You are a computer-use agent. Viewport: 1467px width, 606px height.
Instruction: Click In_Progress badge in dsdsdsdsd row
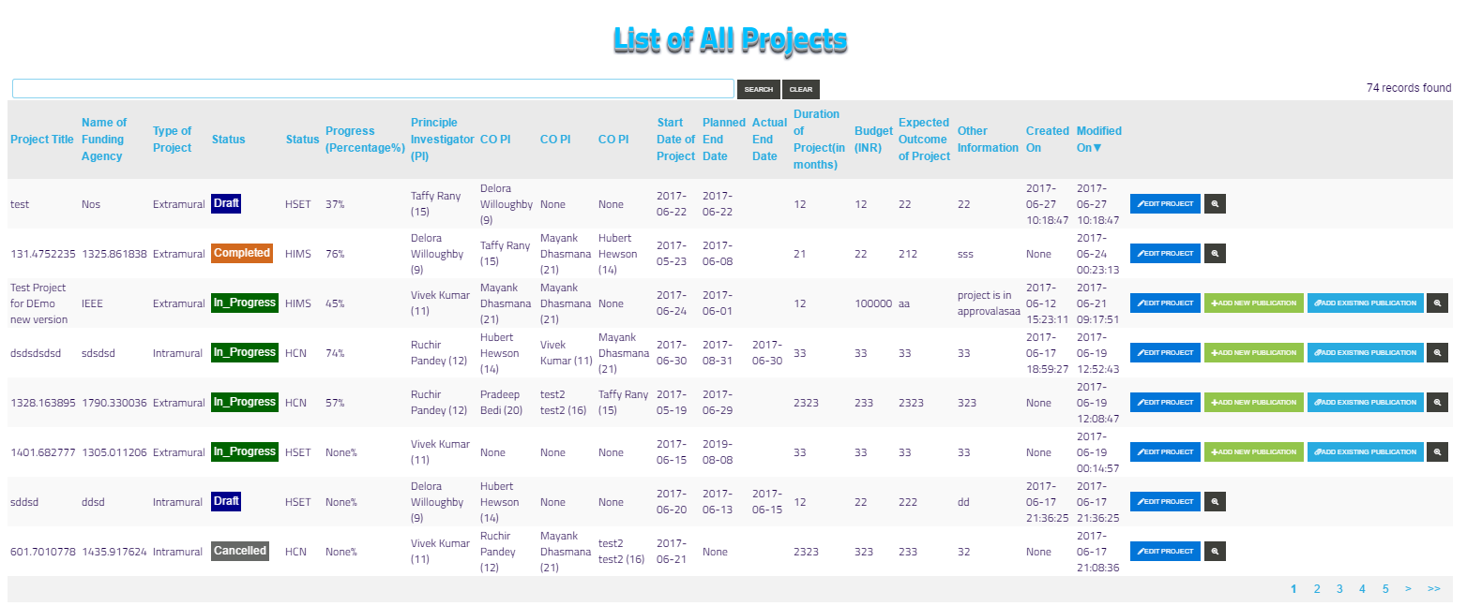click(x=245, y=352)
